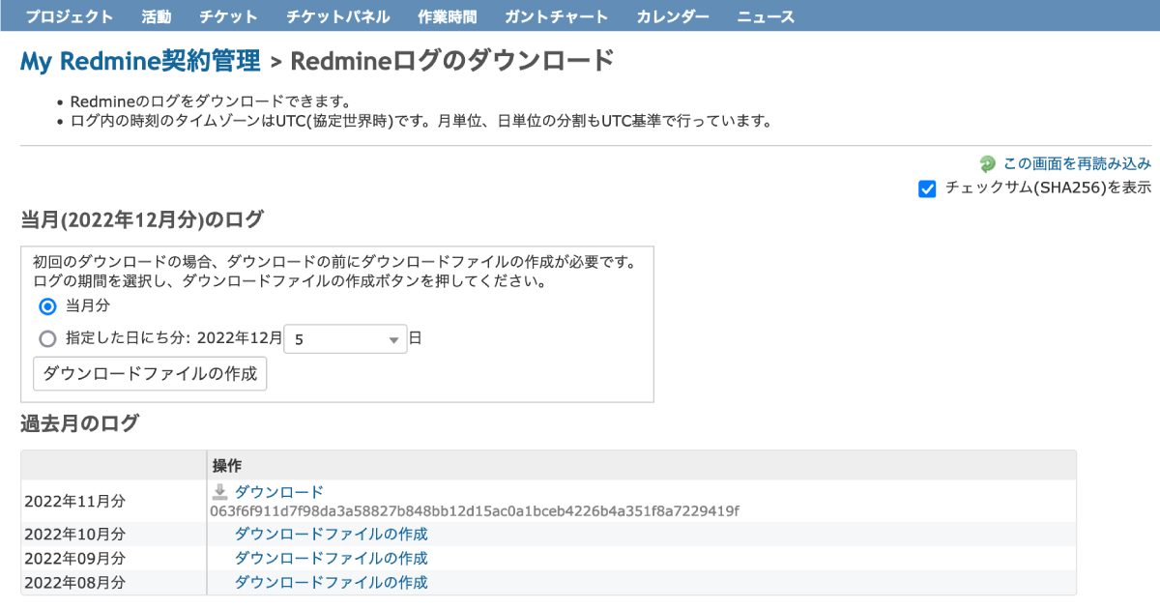1160x609 pixels.
Task: Switch to the チケット section
Action: [x=228, y=15]
